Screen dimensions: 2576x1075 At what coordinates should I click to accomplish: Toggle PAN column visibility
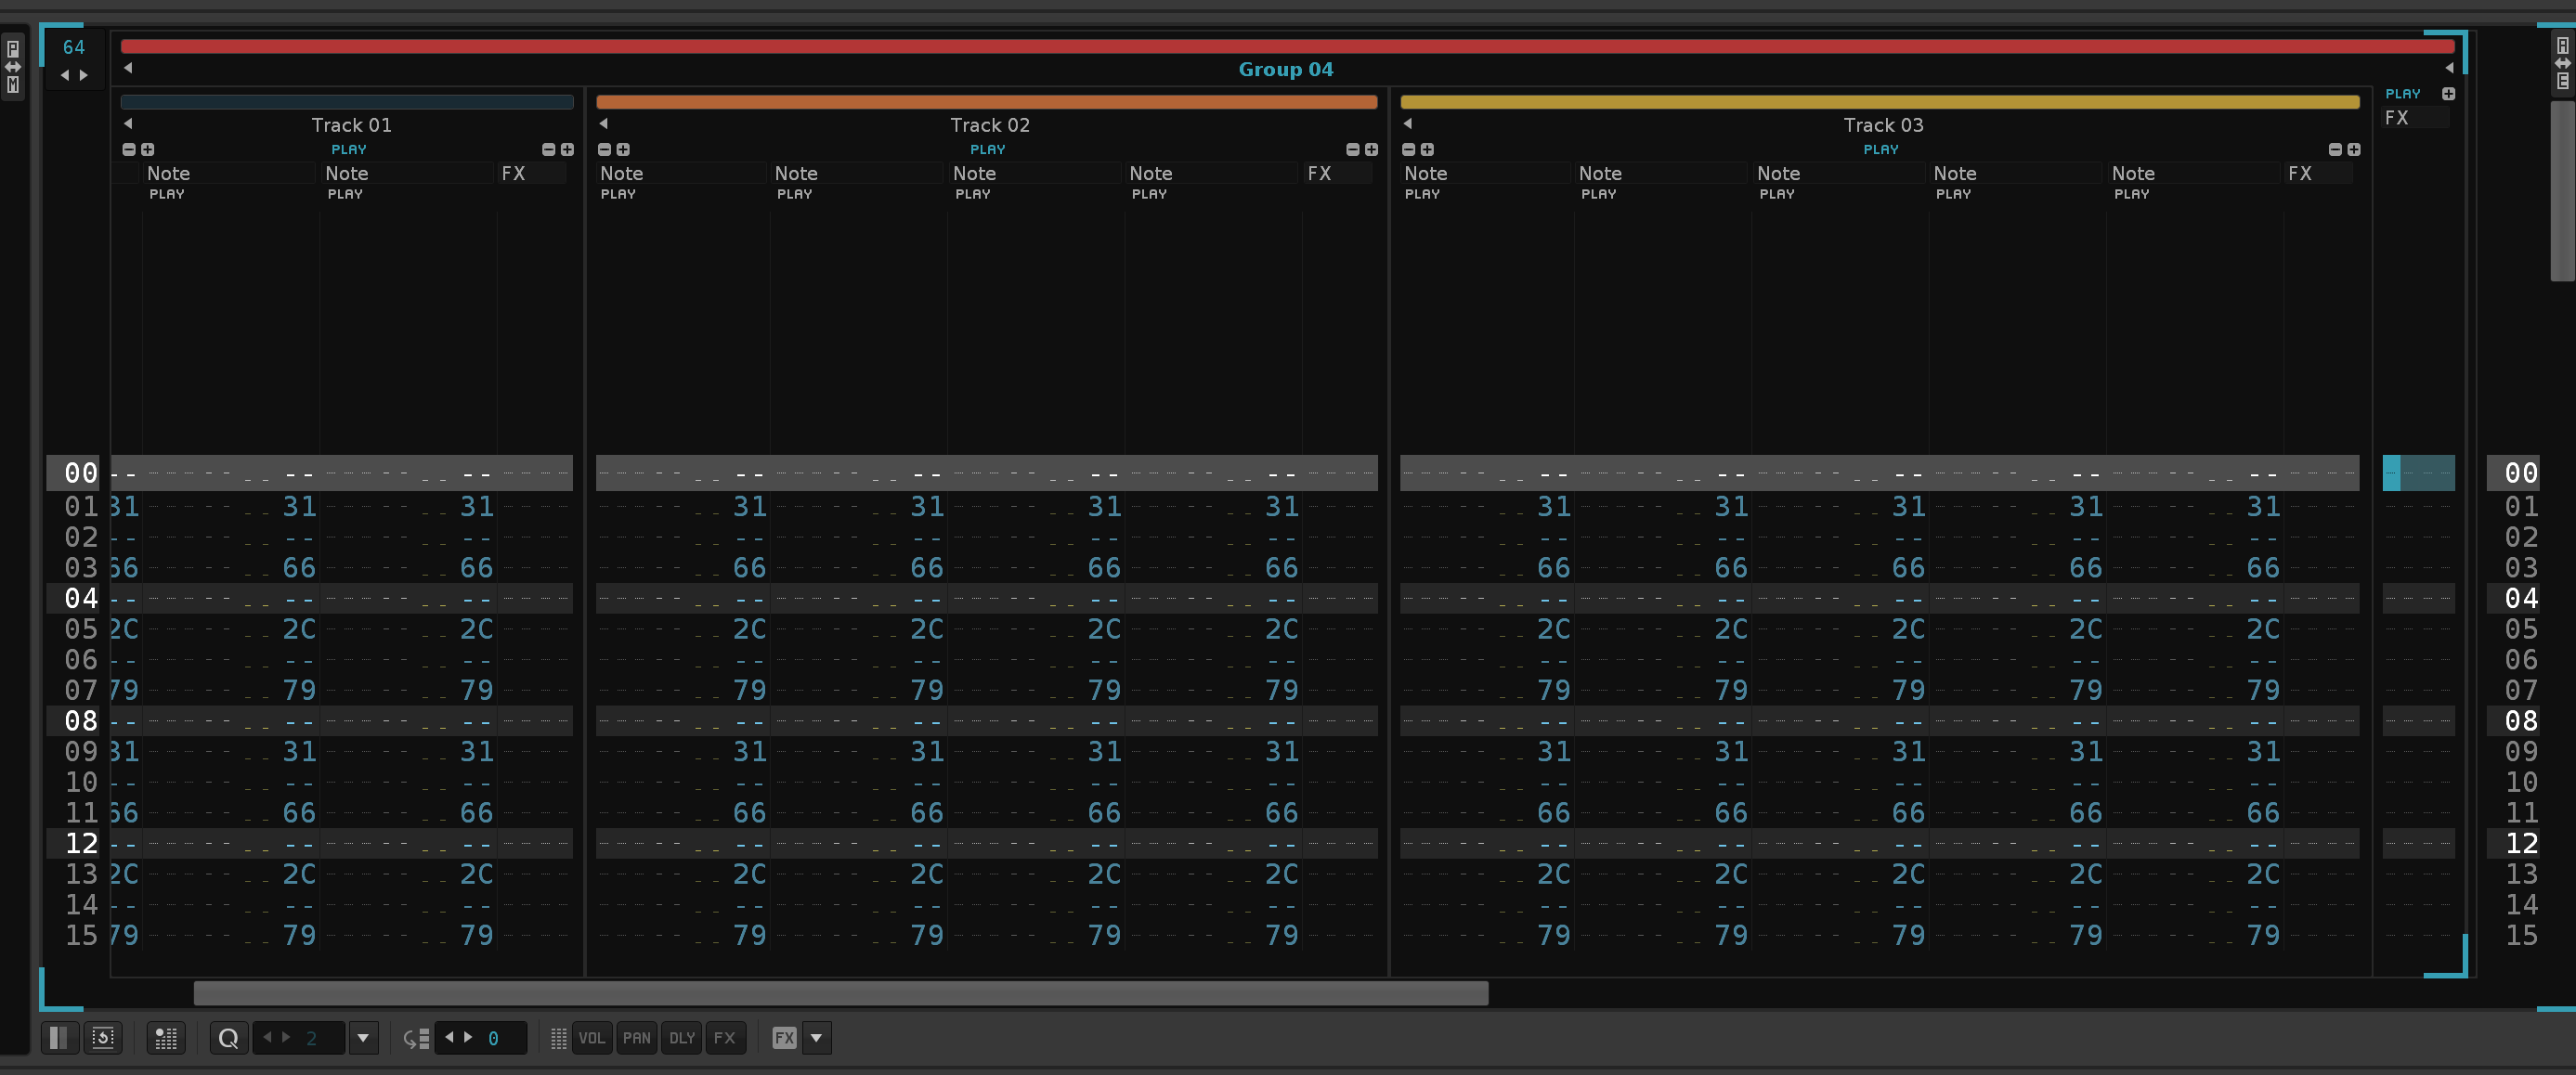[x=636, y=1038]
